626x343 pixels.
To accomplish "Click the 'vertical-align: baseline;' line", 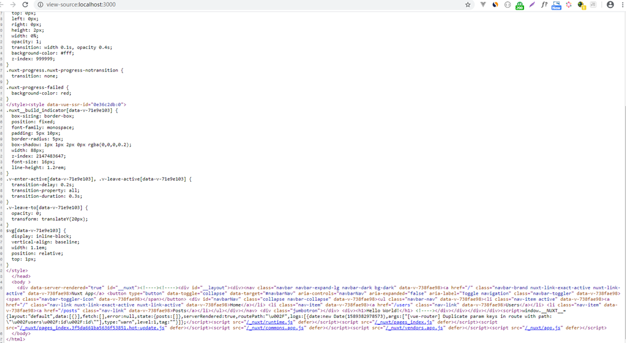I will coord(45,242).
